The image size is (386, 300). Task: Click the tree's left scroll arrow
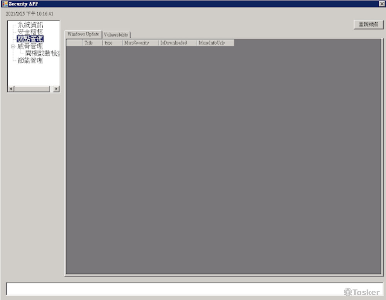pyautogui.click(x=11, y=89)
